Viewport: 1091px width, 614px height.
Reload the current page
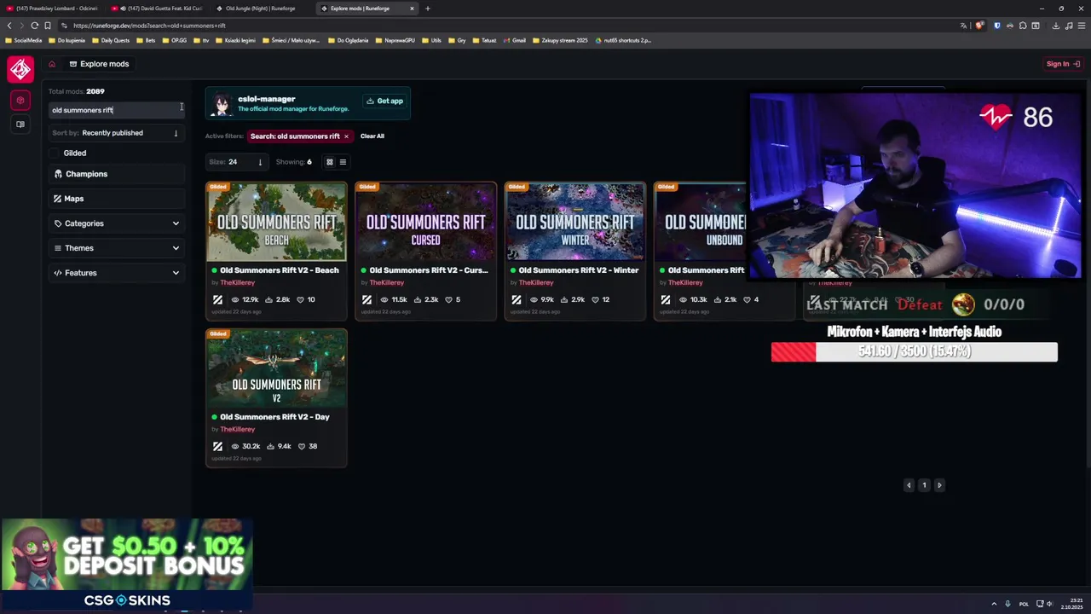[34, 26]
